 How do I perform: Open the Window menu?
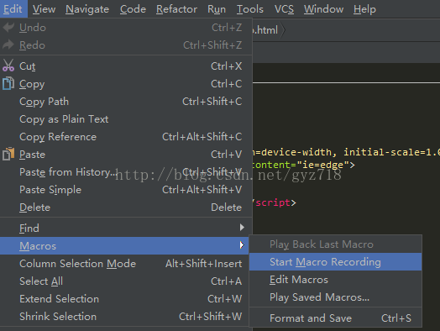pyautogui.click(x=323, y=9)
